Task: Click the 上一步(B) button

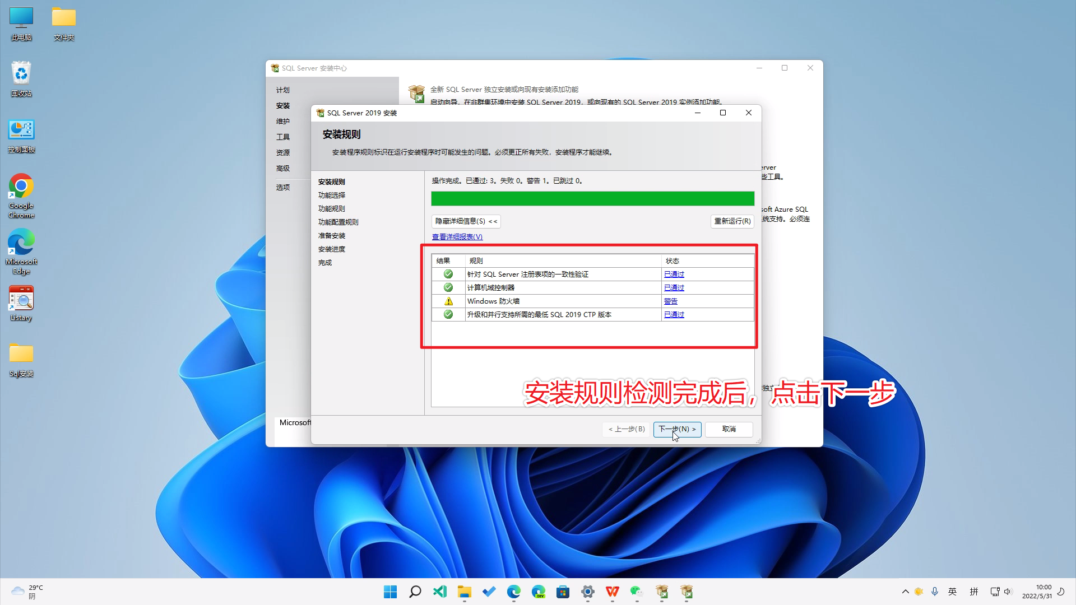Action: 627,429
